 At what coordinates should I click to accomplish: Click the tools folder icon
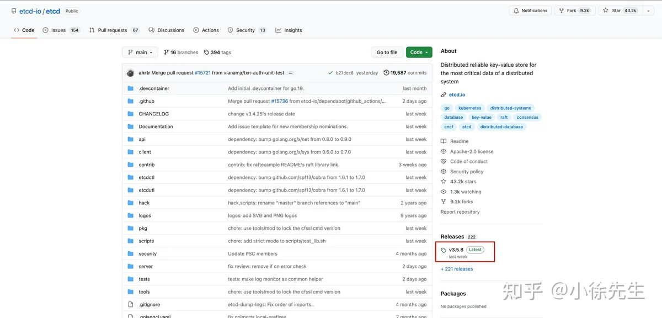(131, 291)
